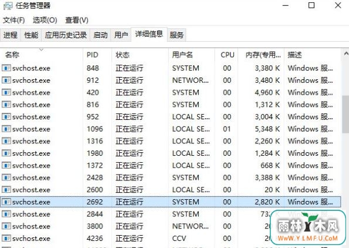The height and width of the screenshot is (248, 349).
Task: Select svchost.exe icon with PID 2428
Action: (6, 177)
